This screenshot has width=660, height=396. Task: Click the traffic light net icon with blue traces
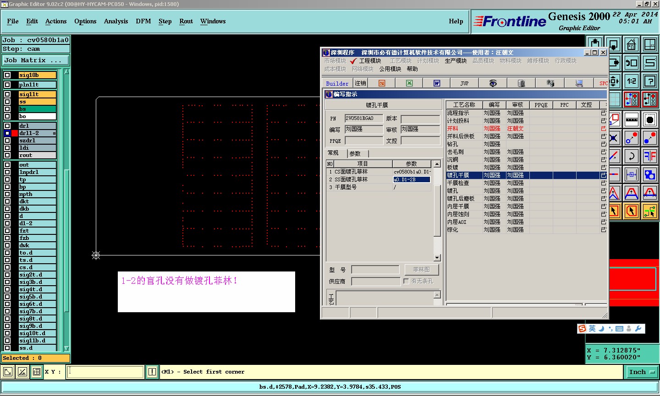(x=632, y=99)
